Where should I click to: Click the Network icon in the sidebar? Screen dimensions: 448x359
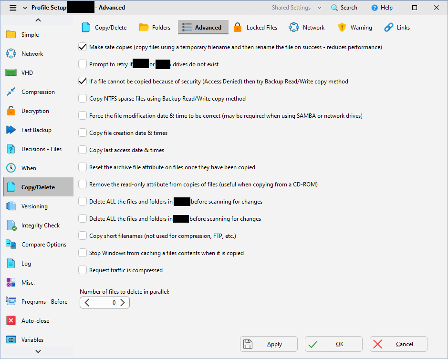[x=11, y=54]
